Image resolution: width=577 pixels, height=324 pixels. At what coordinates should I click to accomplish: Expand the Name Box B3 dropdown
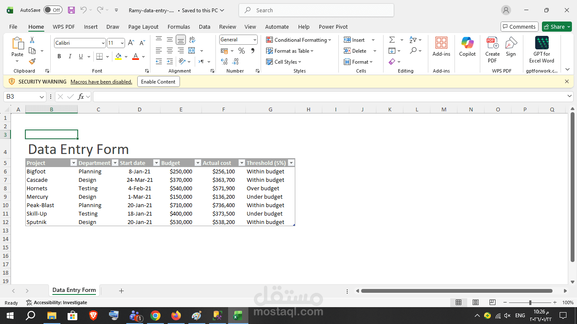pyautogui.click(x=42, y=97)
